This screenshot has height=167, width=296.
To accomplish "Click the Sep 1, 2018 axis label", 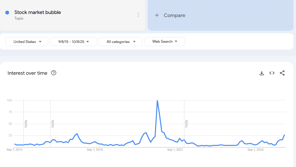I will click(x=95, y=150).
